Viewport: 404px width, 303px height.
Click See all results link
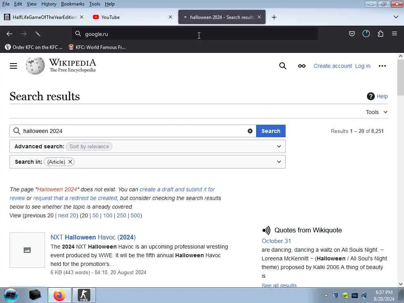[279, 285]
